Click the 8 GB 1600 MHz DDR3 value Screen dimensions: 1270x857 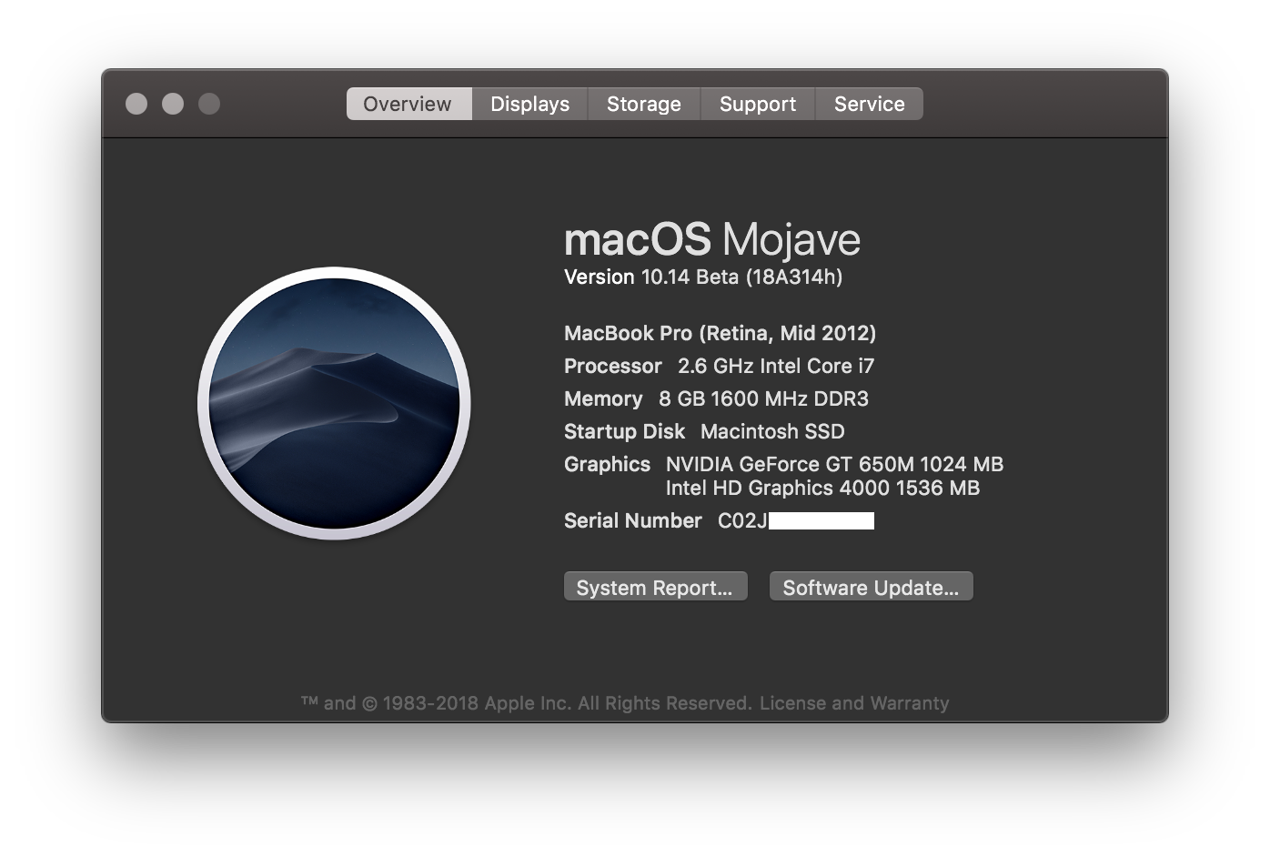[763, 398]
